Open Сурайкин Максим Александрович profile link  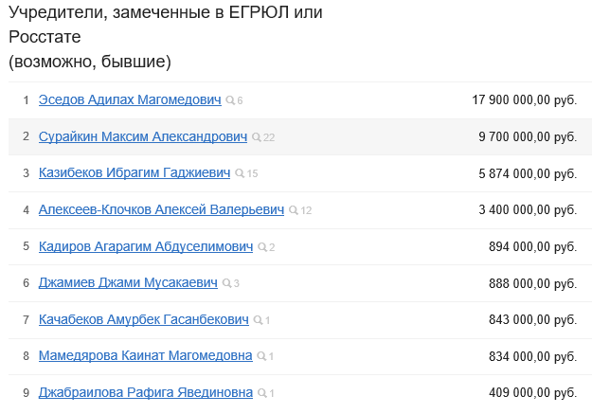pyautogui.click(x=143, y=136)
